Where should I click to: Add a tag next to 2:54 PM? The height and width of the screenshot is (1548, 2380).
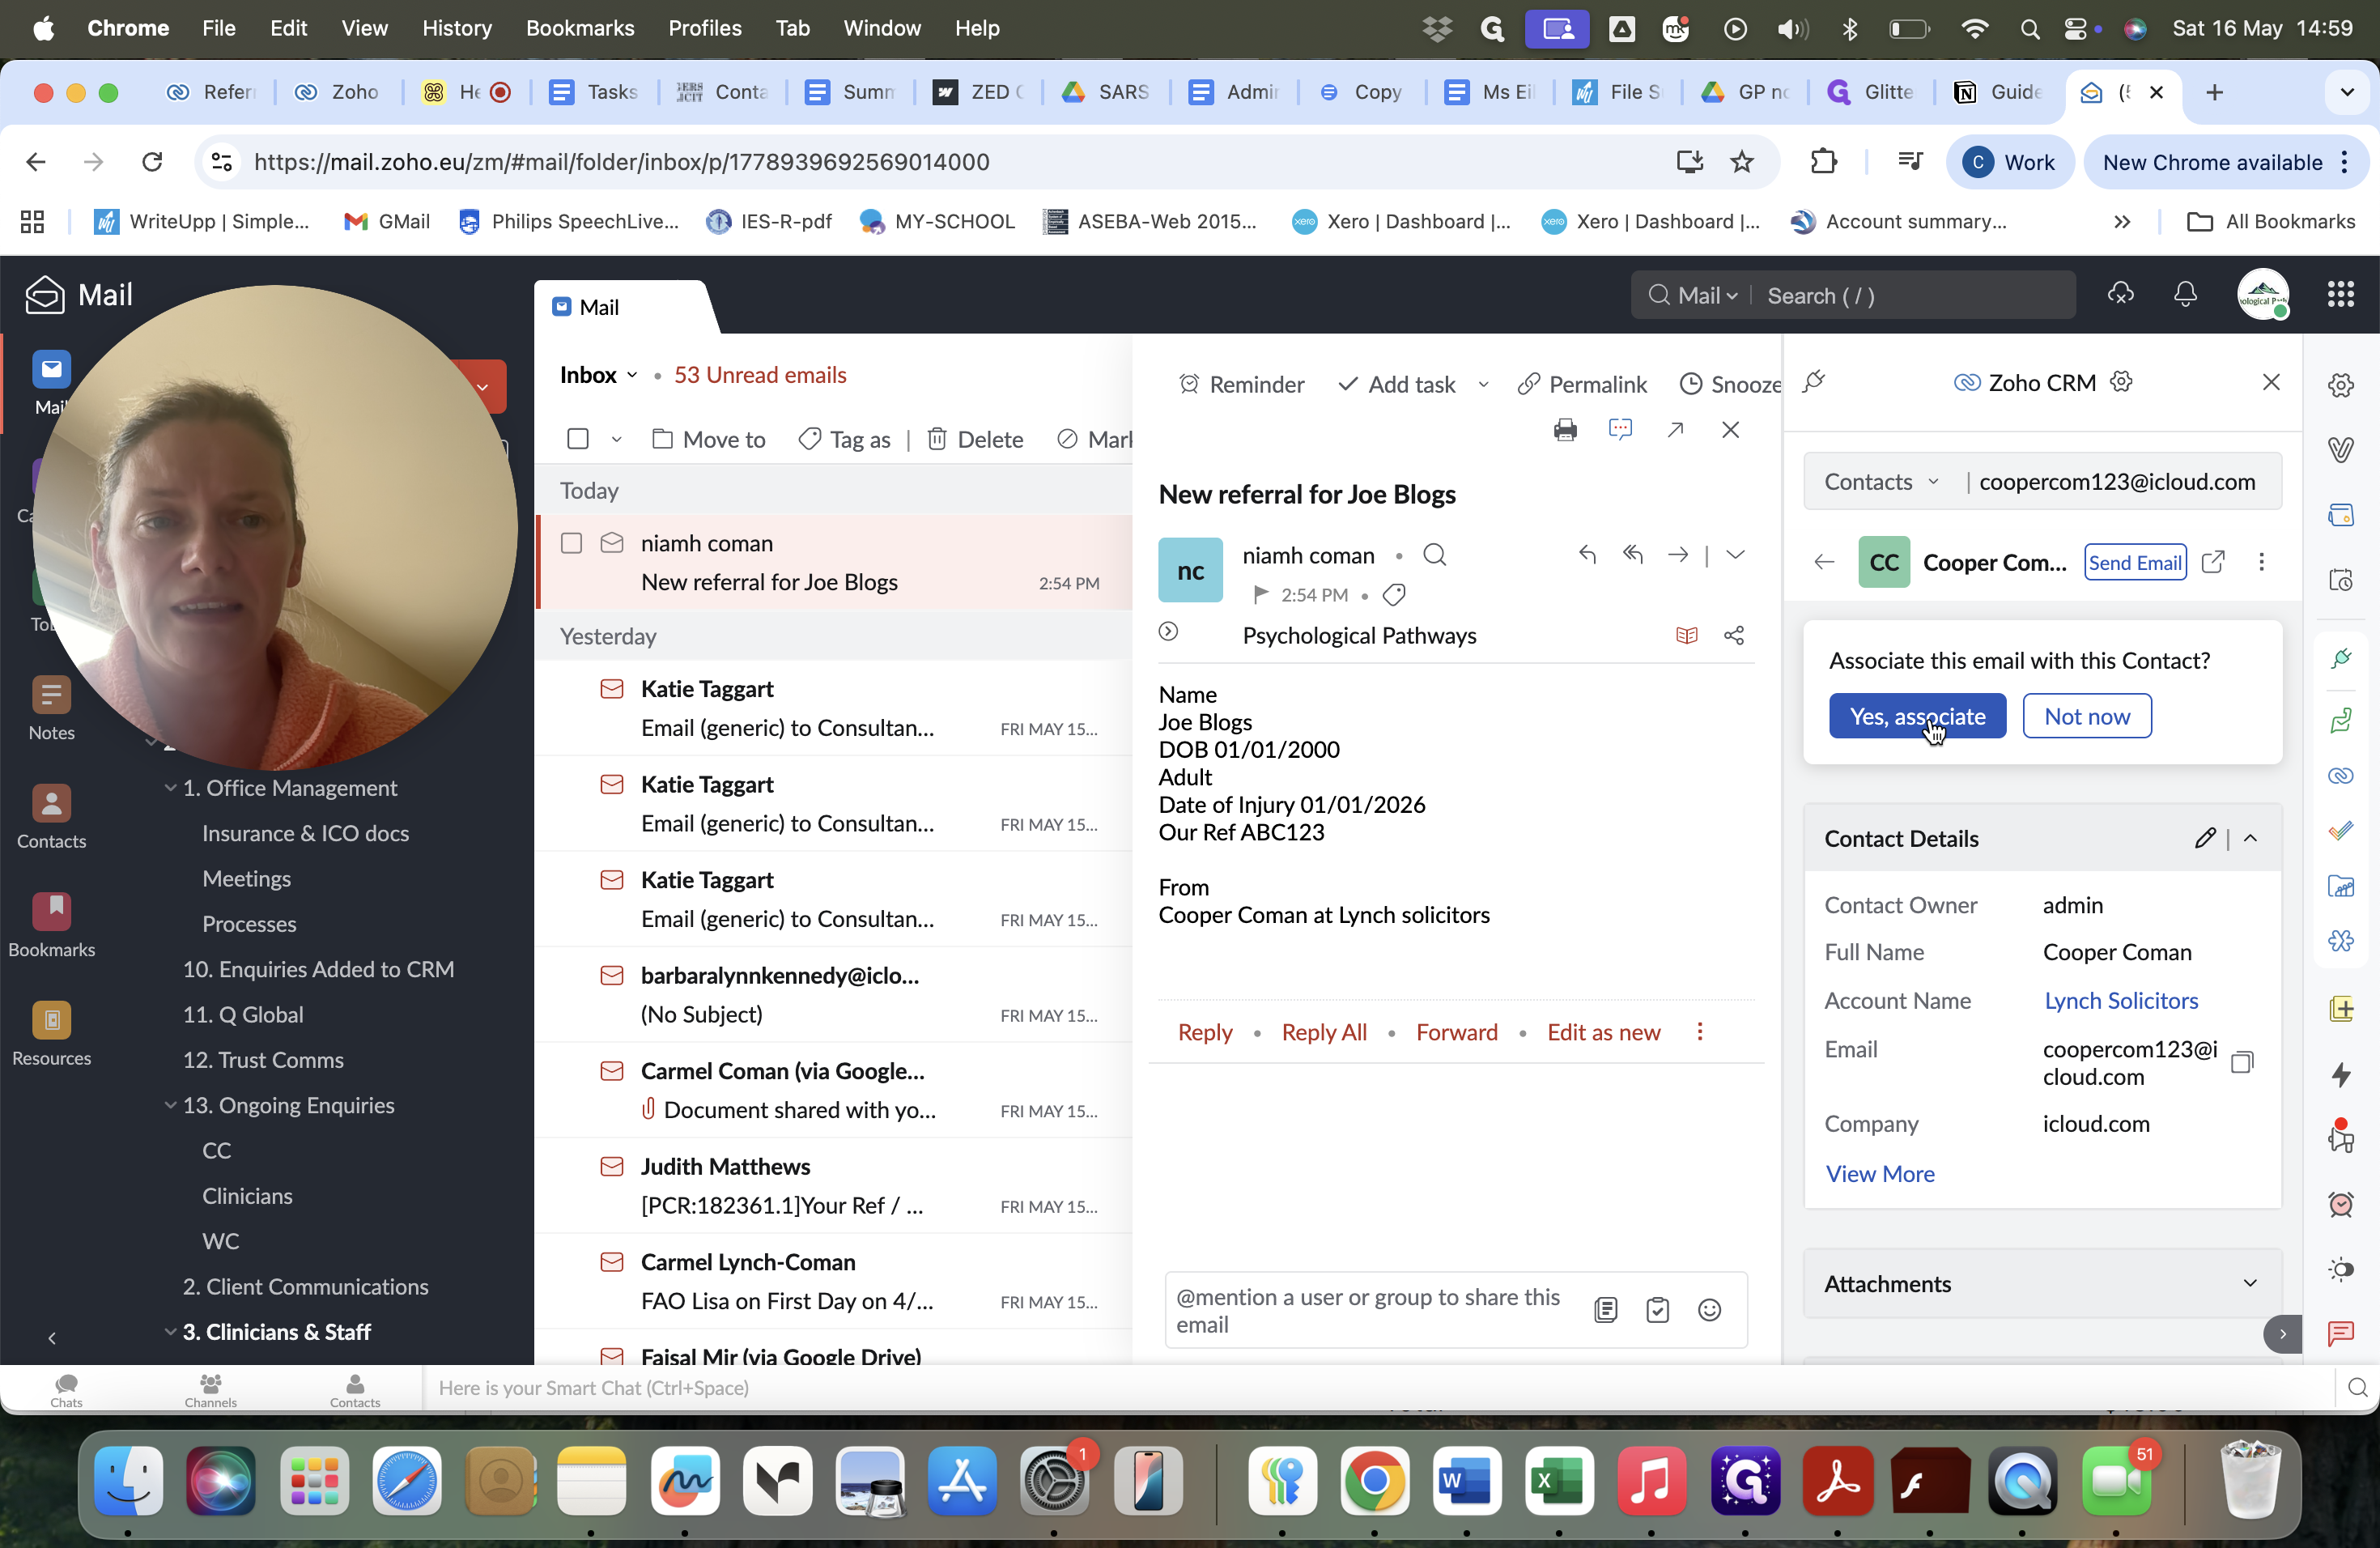[1394, 595]
